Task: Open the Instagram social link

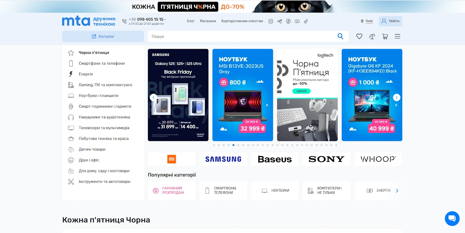Action: [271, 21]
